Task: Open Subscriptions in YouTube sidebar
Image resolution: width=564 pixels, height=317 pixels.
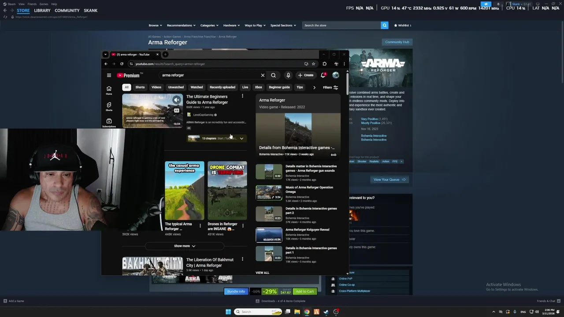Action: pyautogui.click(x=109, y=123)
